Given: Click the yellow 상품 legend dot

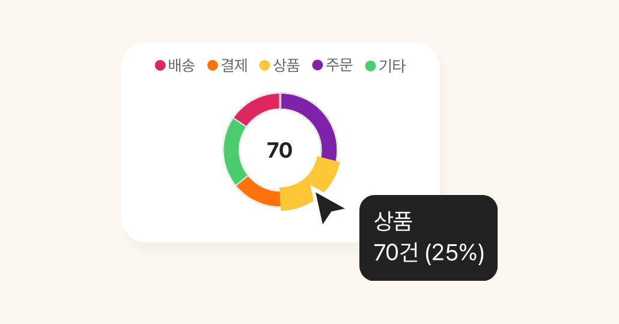Looking at the screenshot, I should tap(264, 65).
